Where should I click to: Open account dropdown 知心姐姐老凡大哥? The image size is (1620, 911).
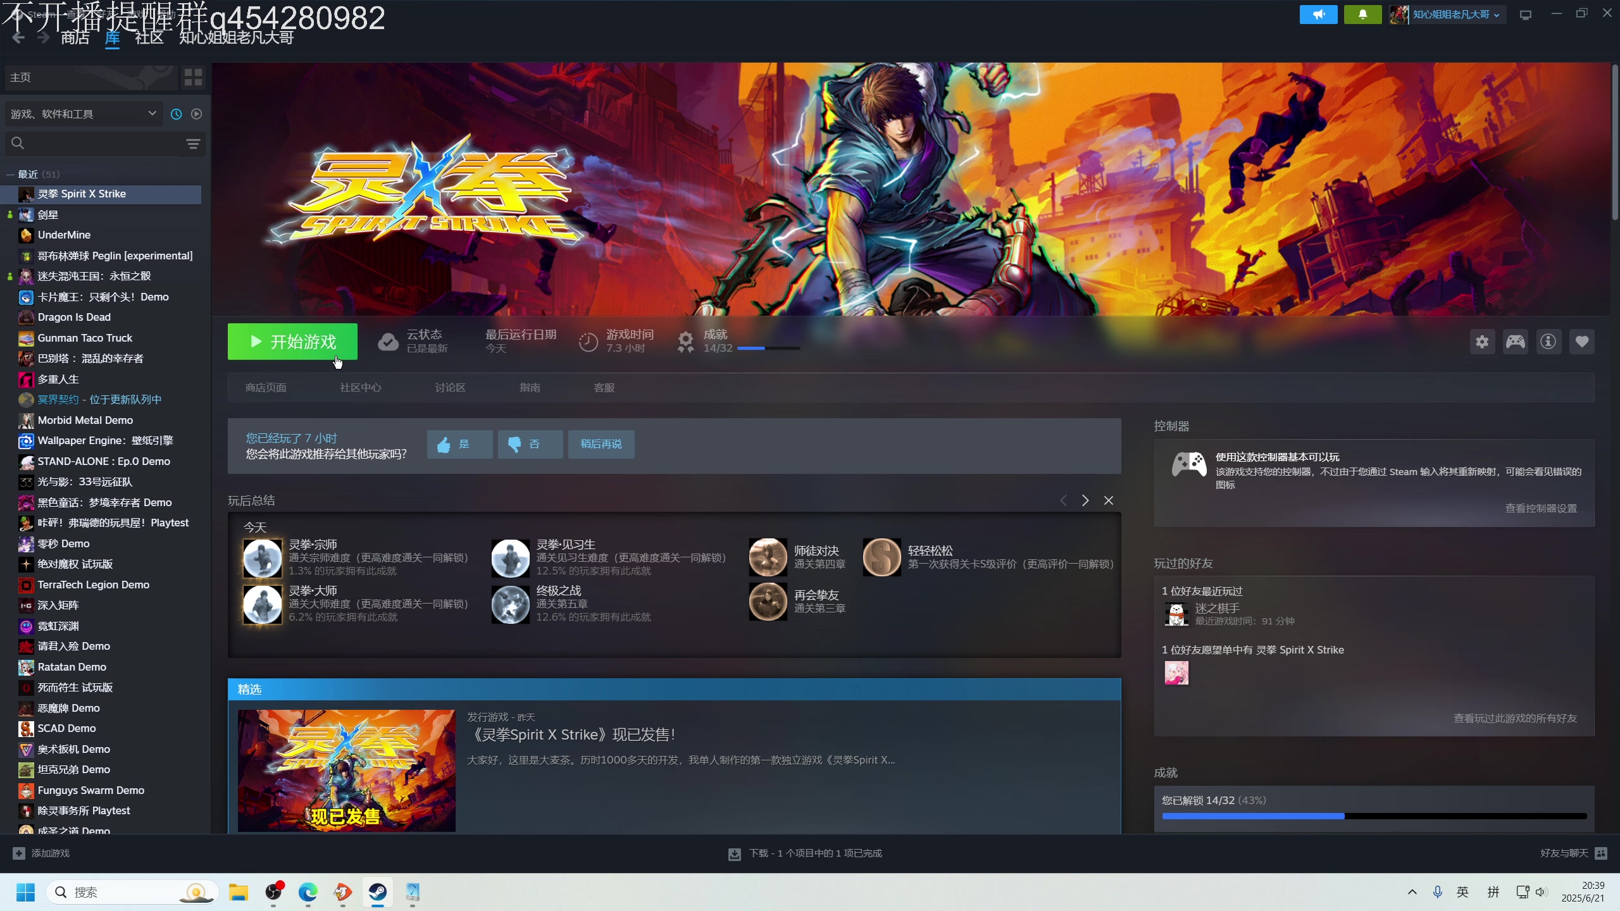[x=1447, y=15]
